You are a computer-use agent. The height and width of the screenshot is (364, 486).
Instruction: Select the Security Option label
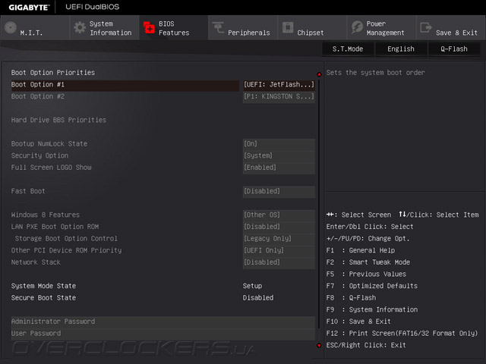39,155
